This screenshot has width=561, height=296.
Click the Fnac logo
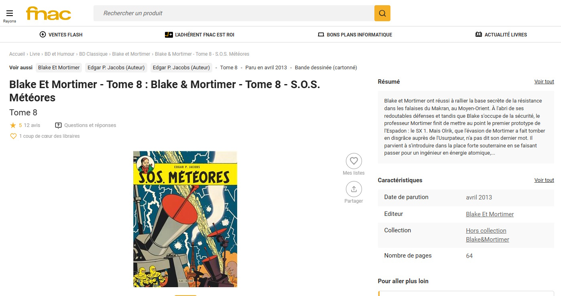coord(49,13)
